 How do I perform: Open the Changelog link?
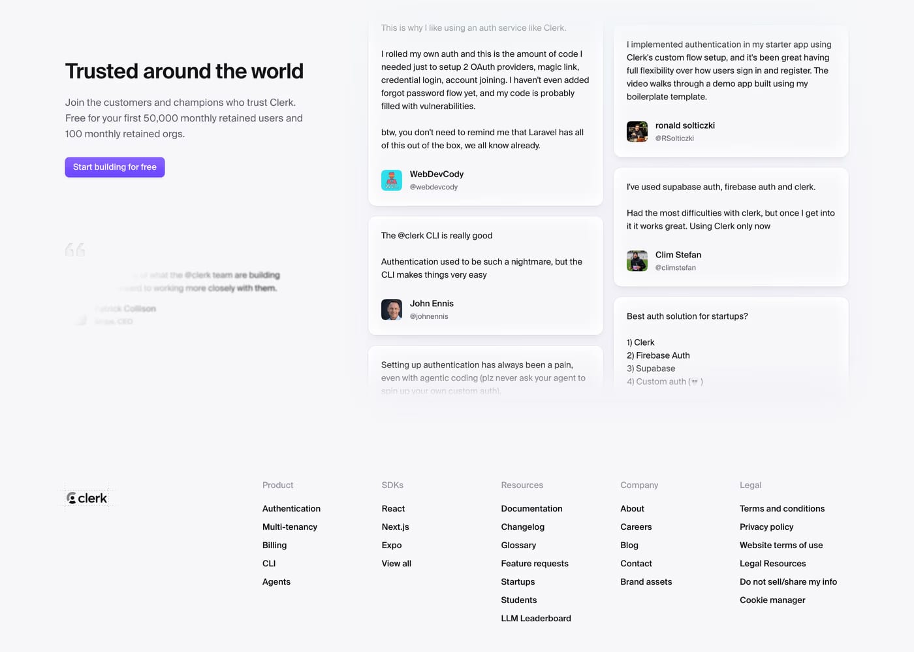tap(523, 527)
